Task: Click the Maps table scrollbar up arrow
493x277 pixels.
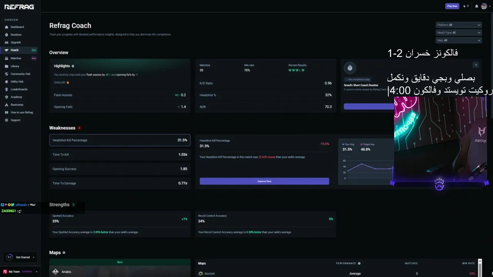Action: pyautogui.click(x=480, y=261)
